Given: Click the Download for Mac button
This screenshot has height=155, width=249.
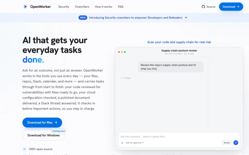Looking at the screenshot, I should tap(42, 122).
